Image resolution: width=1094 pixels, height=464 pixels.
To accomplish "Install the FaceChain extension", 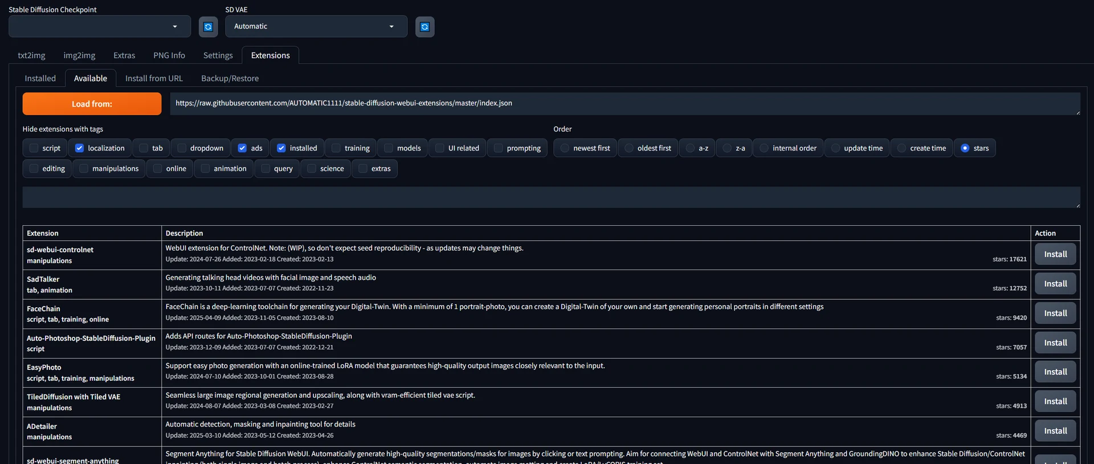I will (1055, 314).
